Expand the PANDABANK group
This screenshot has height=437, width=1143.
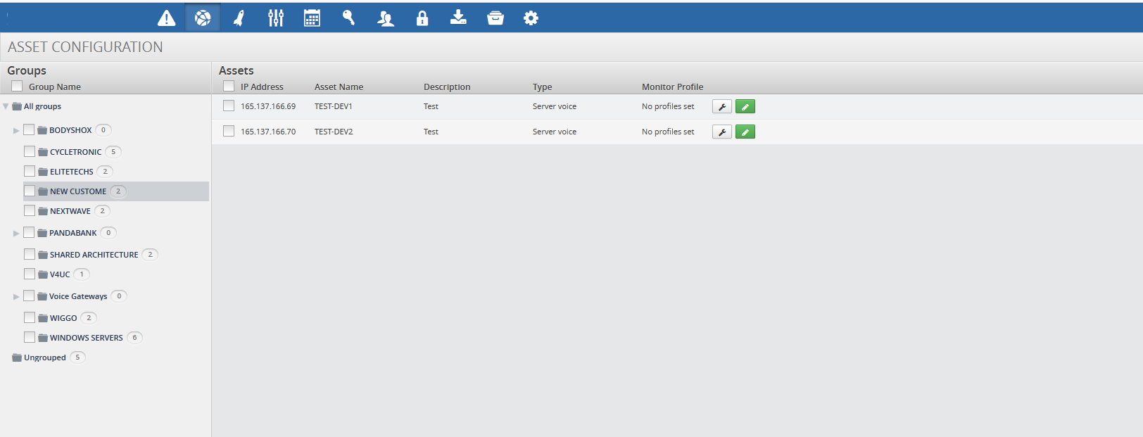click(x=16, y=233)
